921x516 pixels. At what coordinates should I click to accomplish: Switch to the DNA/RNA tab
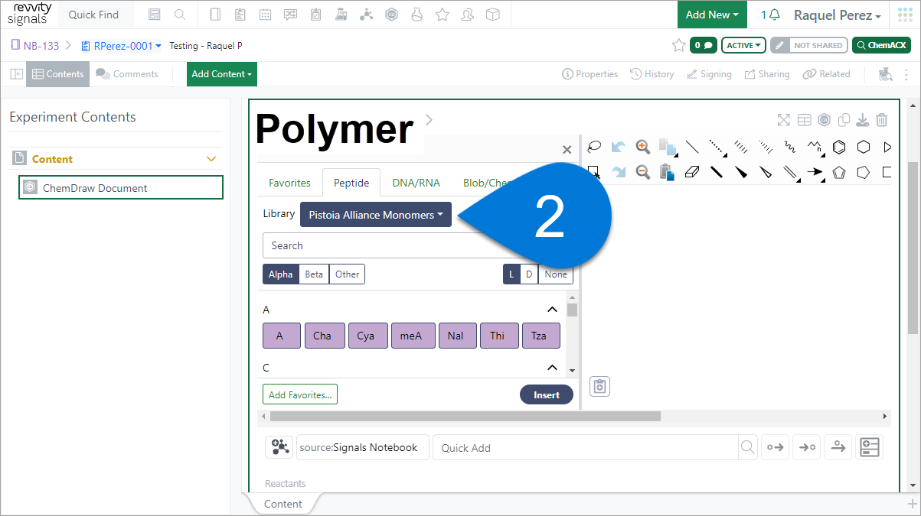point(416,183)
